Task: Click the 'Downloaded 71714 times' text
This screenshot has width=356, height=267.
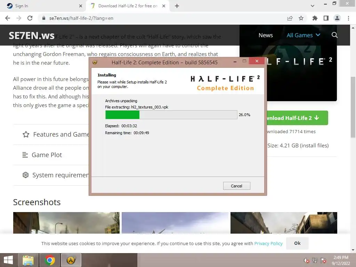Action: click(291, 131)
